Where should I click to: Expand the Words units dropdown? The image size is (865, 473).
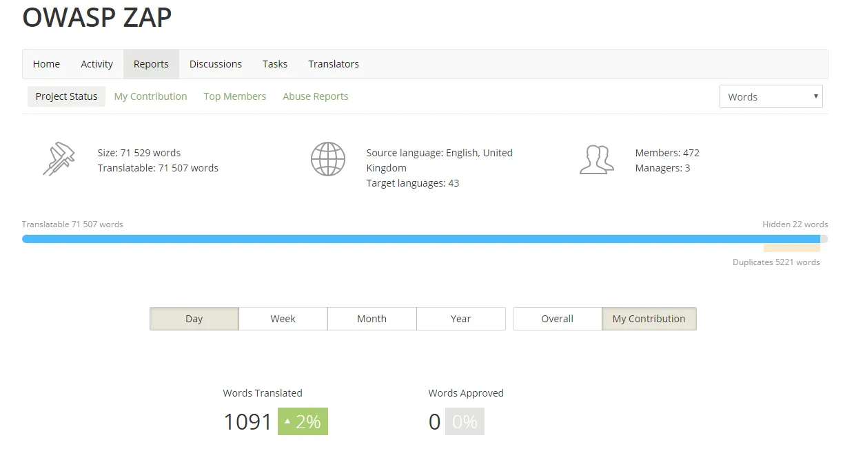click(x=771, y=96)
